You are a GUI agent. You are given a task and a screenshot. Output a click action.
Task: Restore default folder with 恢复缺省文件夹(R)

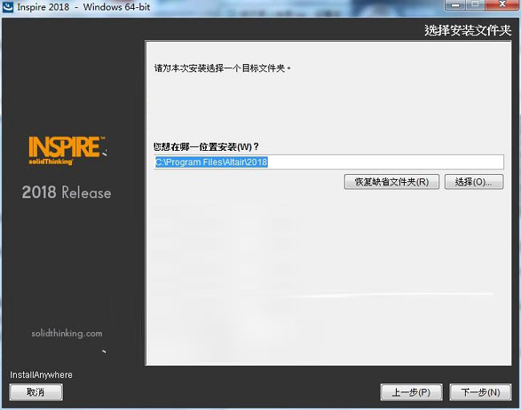pos(391,182)
